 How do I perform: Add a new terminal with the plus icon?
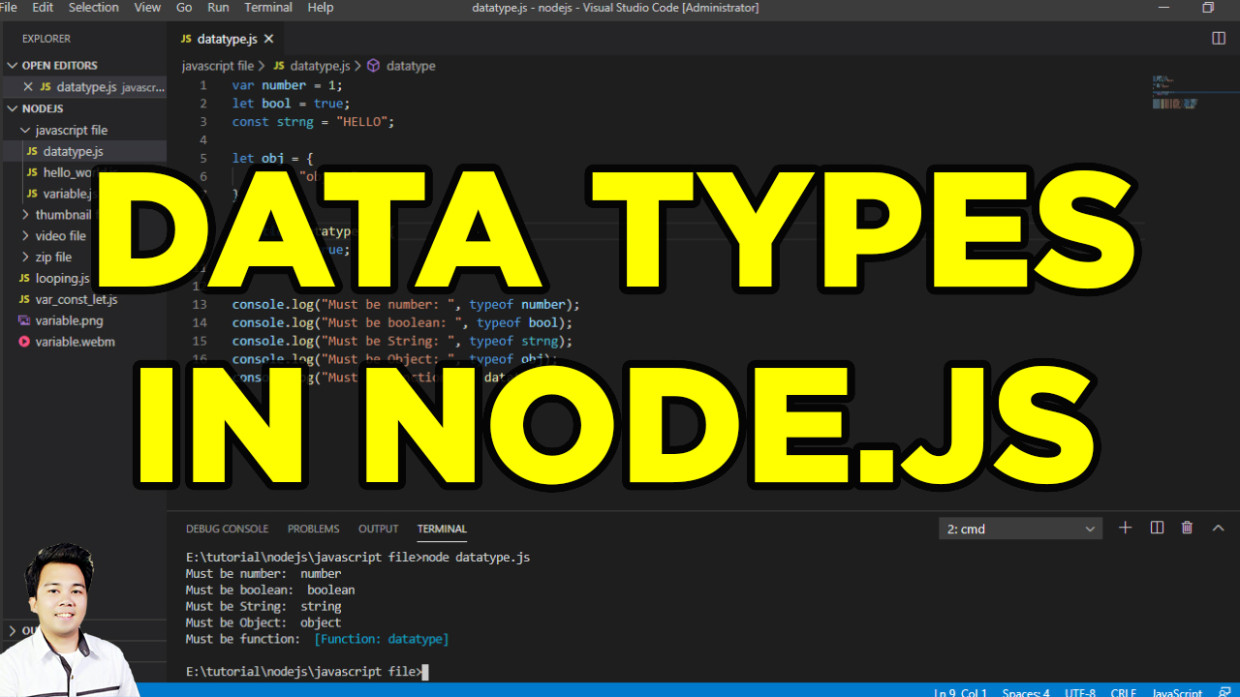(x=1125, y=528)
